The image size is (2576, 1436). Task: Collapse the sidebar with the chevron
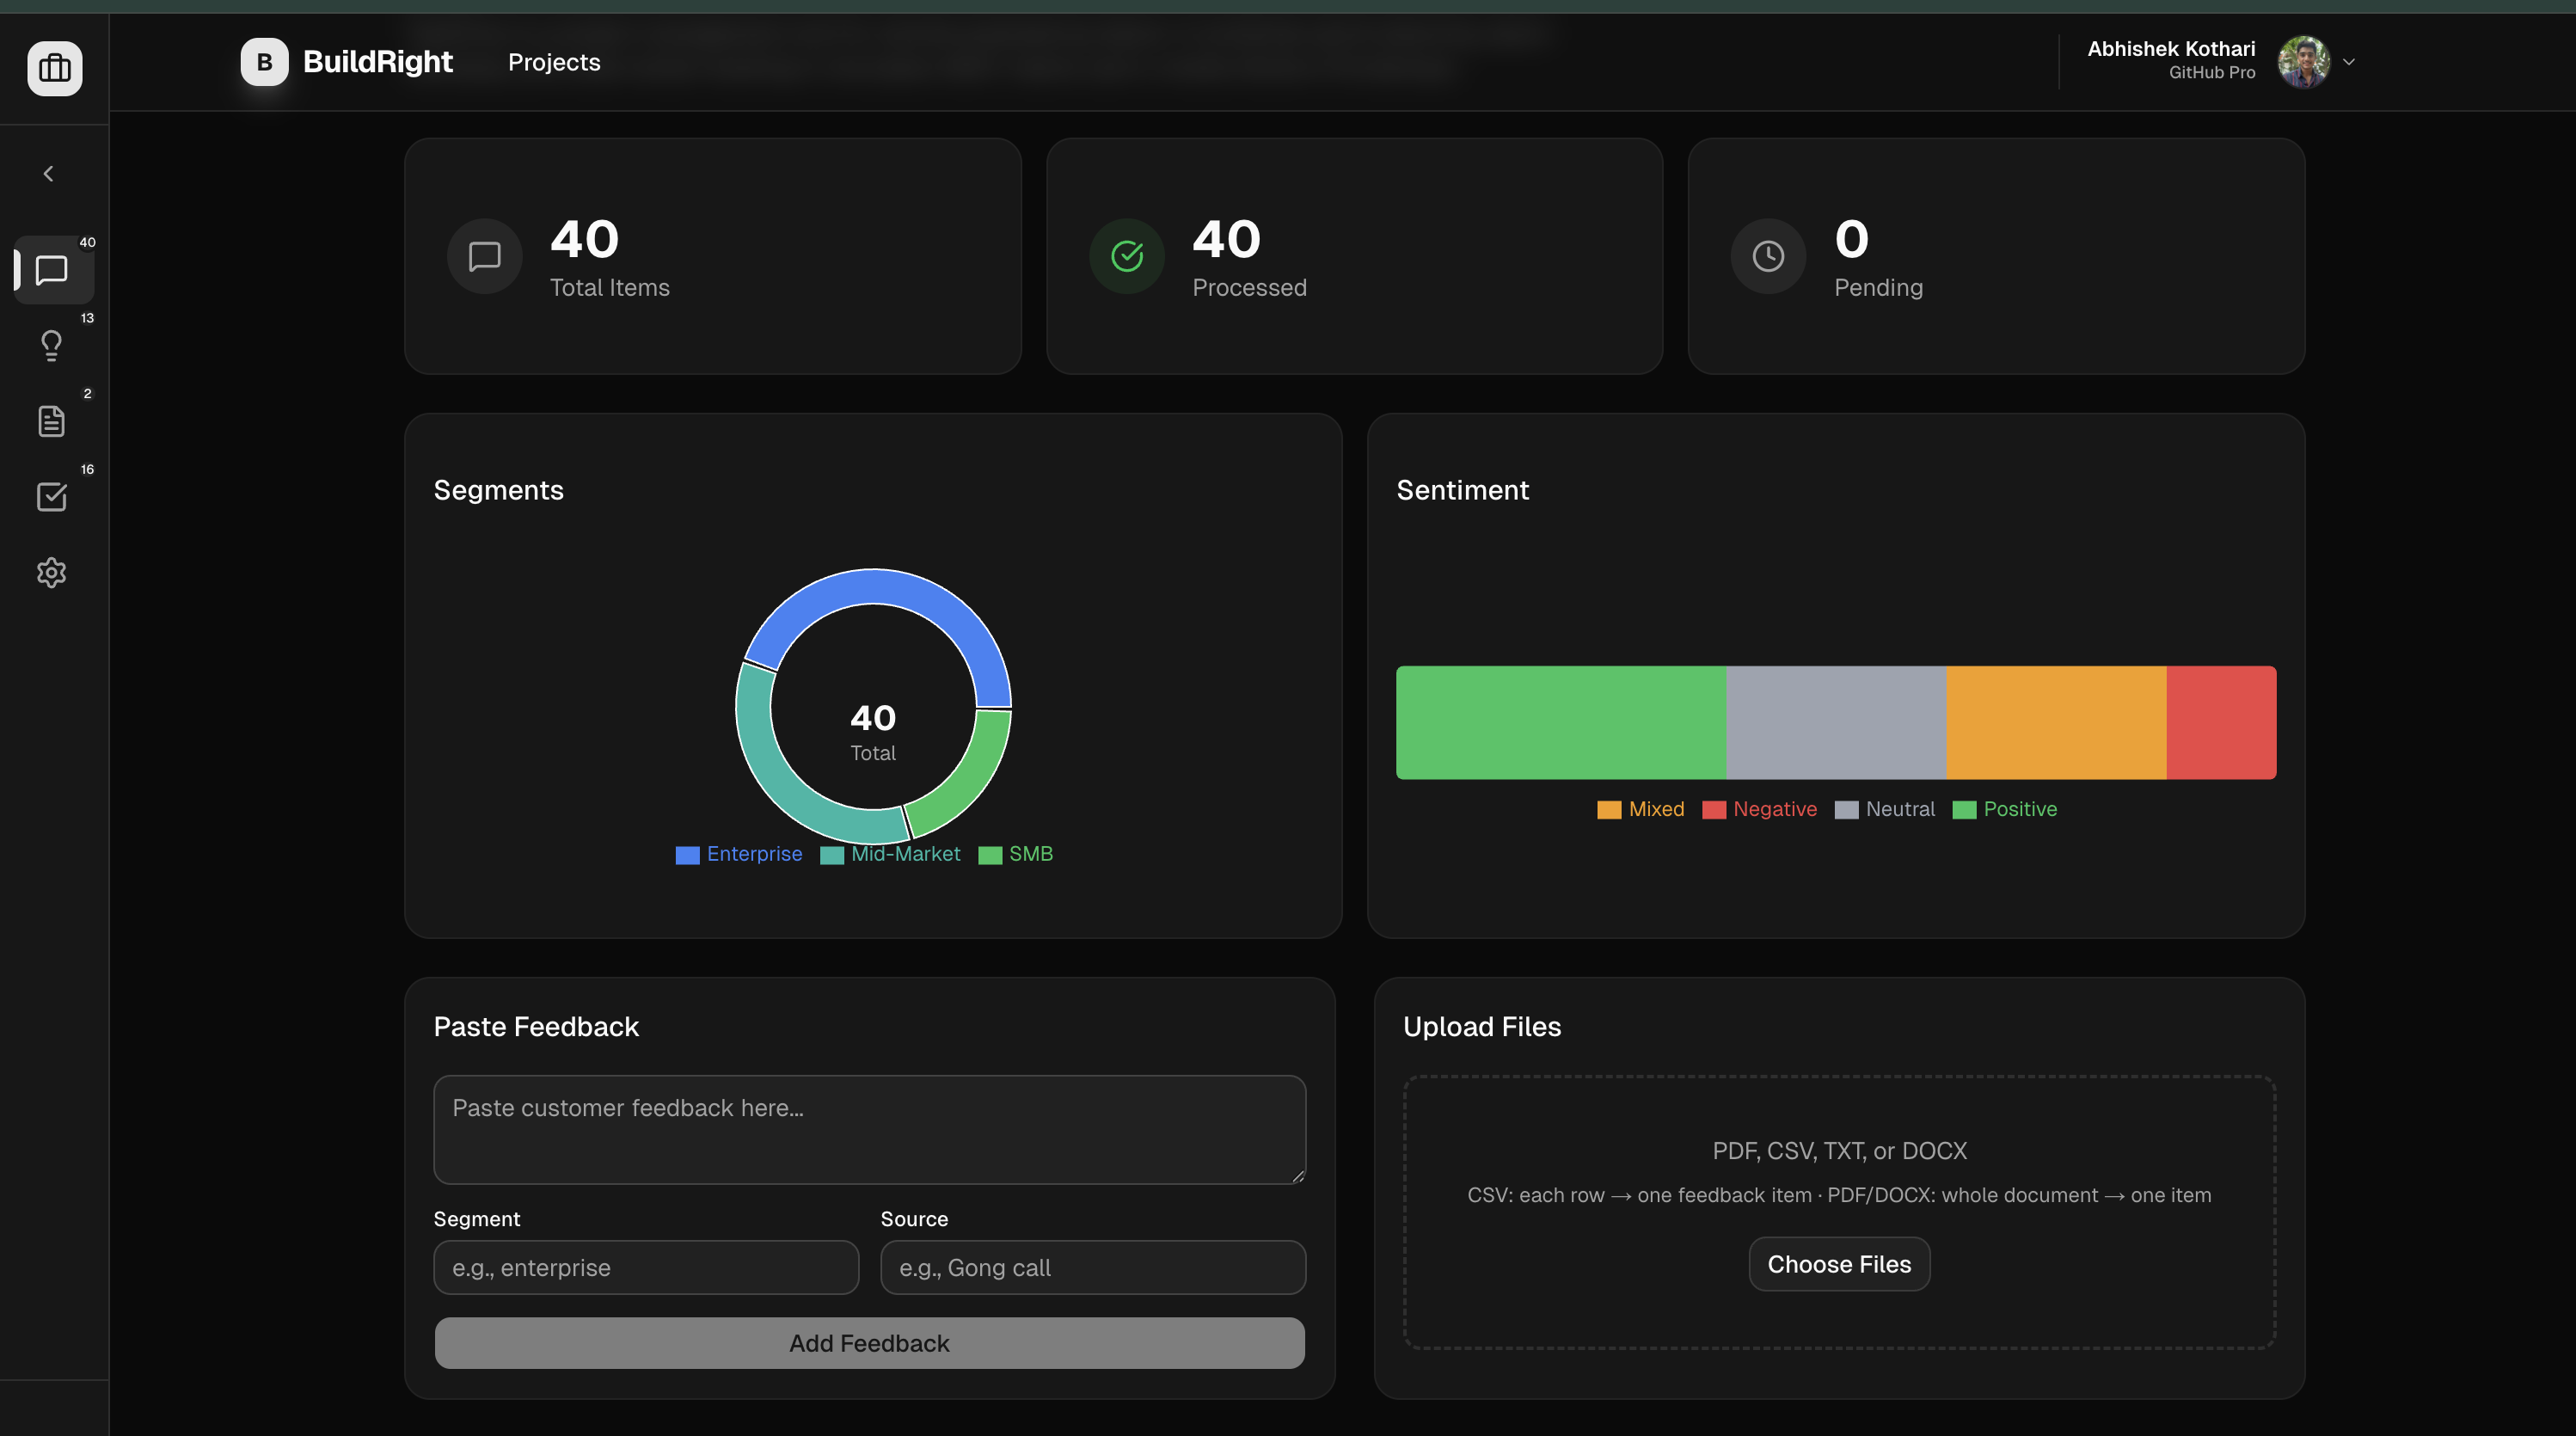48,172
